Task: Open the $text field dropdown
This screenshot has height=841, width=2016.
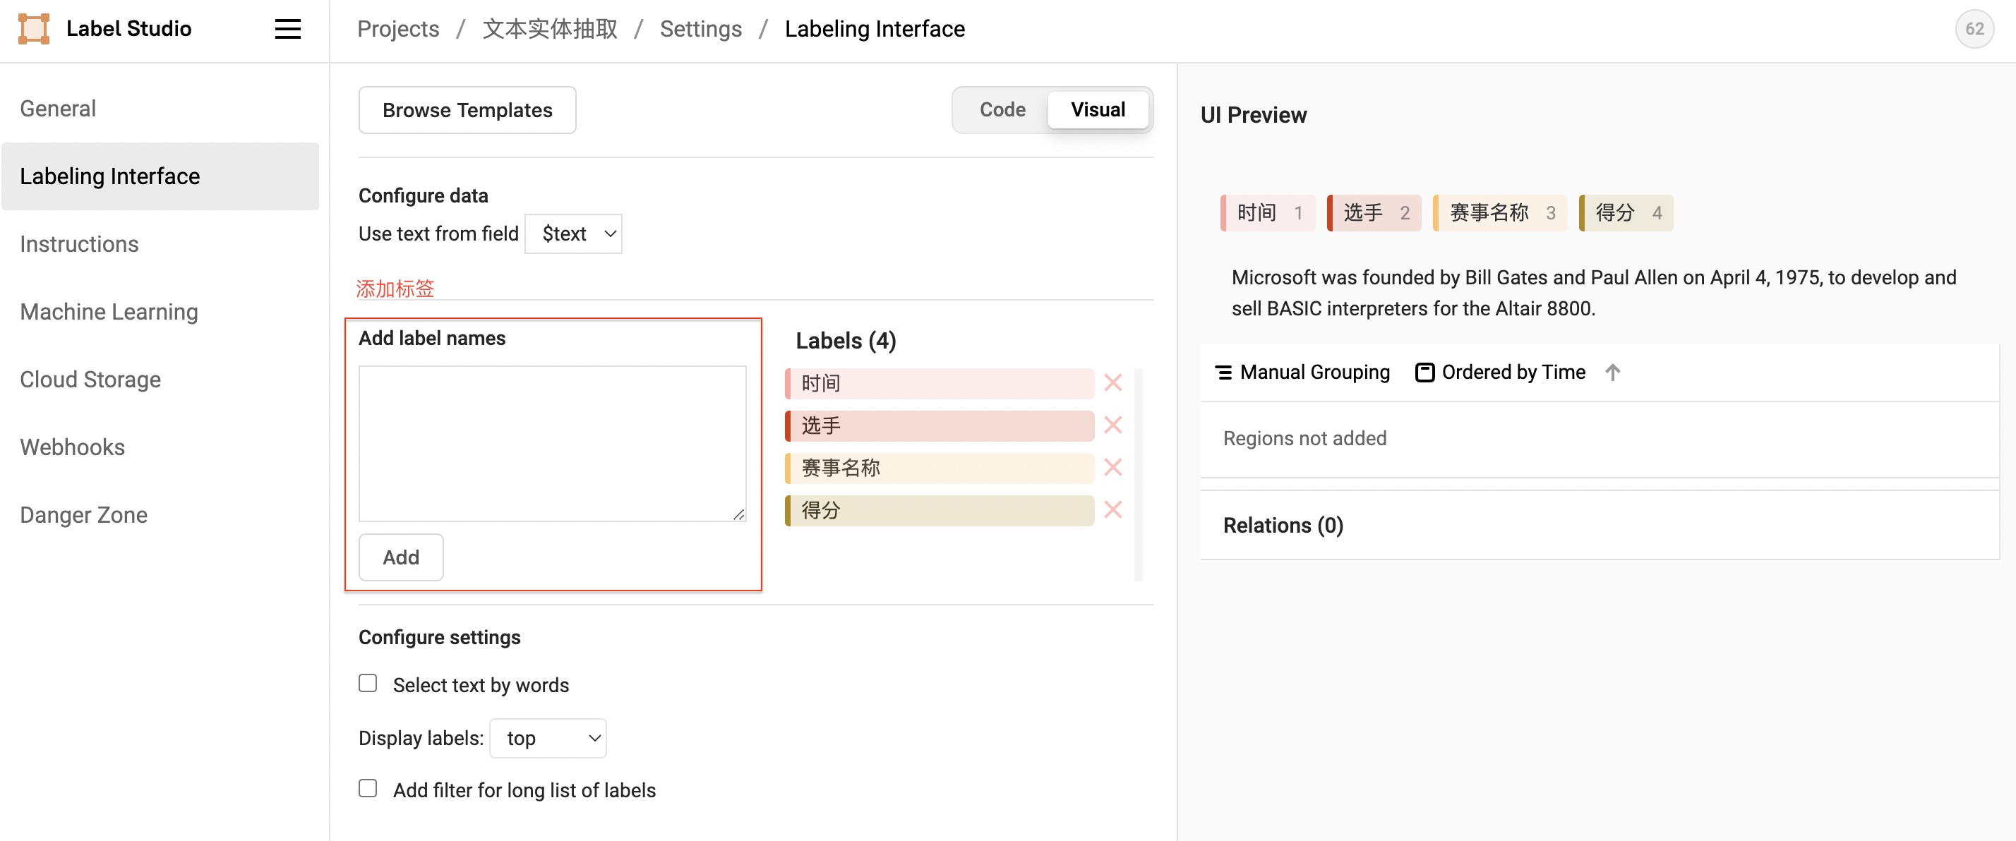Action: click(x=573, y=234)
